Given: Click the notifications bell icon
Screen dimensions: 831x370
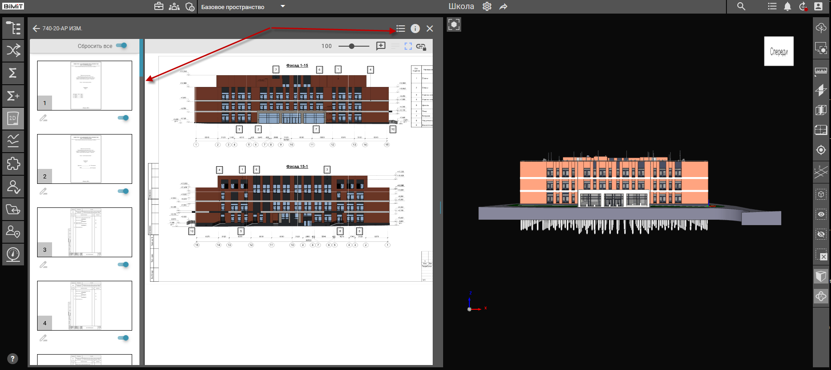Looking at the screenshot, I should pos(788,6).
